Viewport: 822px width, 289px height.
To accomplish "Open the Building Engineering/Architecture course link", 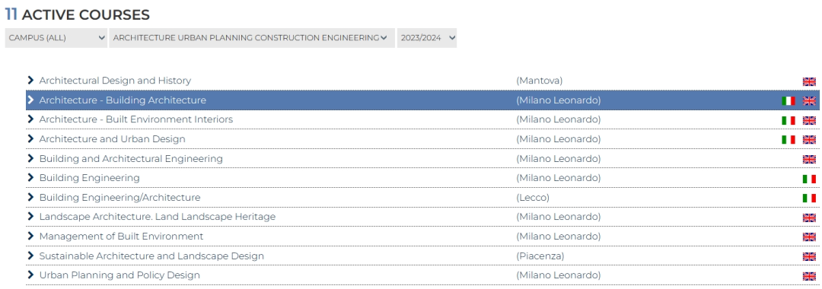I will point(119,198).
